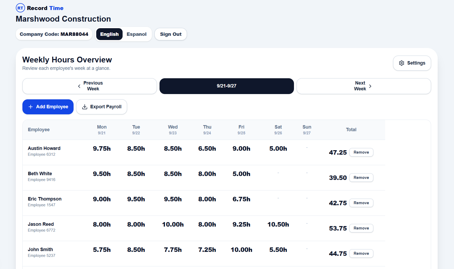Open Jason Reed's Saturday 10.50h entry

coord(278,224)
